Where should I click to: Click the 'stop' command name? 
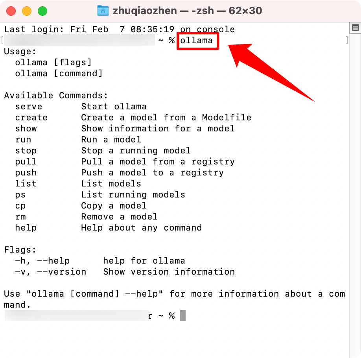click(x=26, y=151)
